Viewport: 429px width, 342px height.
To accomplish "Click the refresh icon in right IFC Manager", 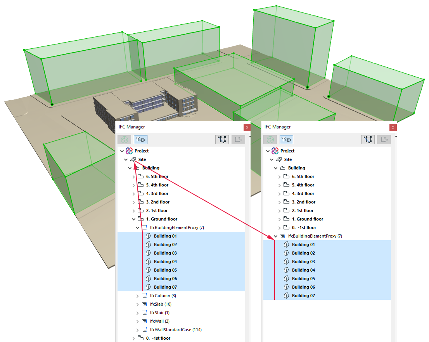I will 270,140.
